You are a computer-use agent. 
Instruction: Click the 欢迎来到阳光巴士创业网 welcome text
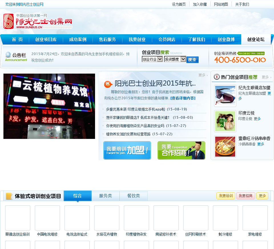click(25, 4)
